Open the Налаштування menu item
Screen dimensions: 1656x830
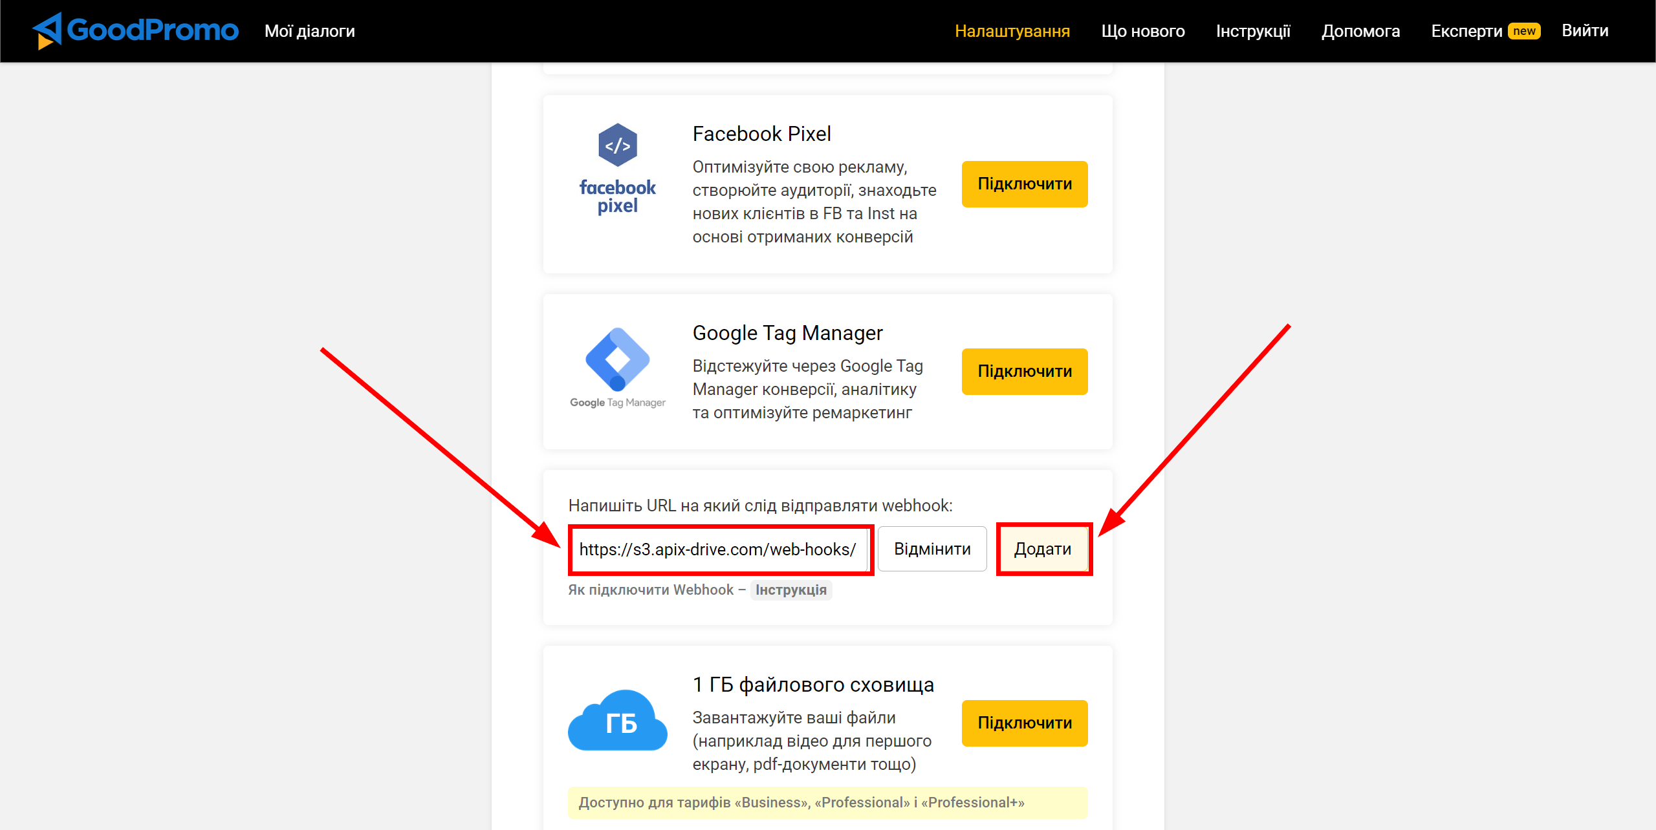[x=1012, y=31]
